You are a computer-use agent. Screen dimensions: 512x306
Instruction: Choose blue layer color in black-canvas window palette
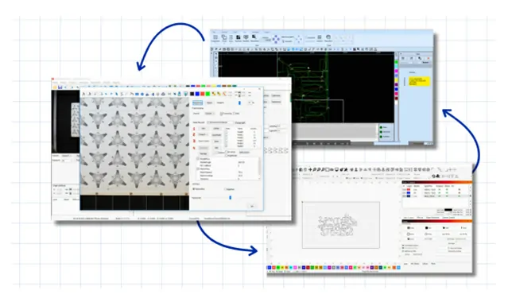click(x=396, y=89)
